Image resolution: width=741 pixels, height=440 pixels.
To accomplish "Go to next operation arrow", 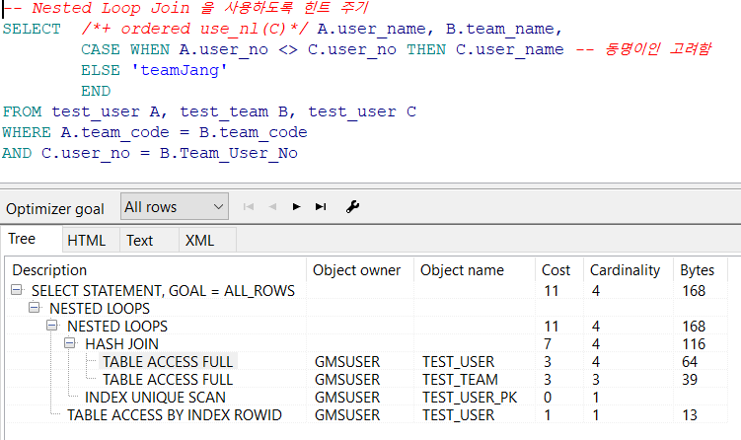I will [296, 206].
